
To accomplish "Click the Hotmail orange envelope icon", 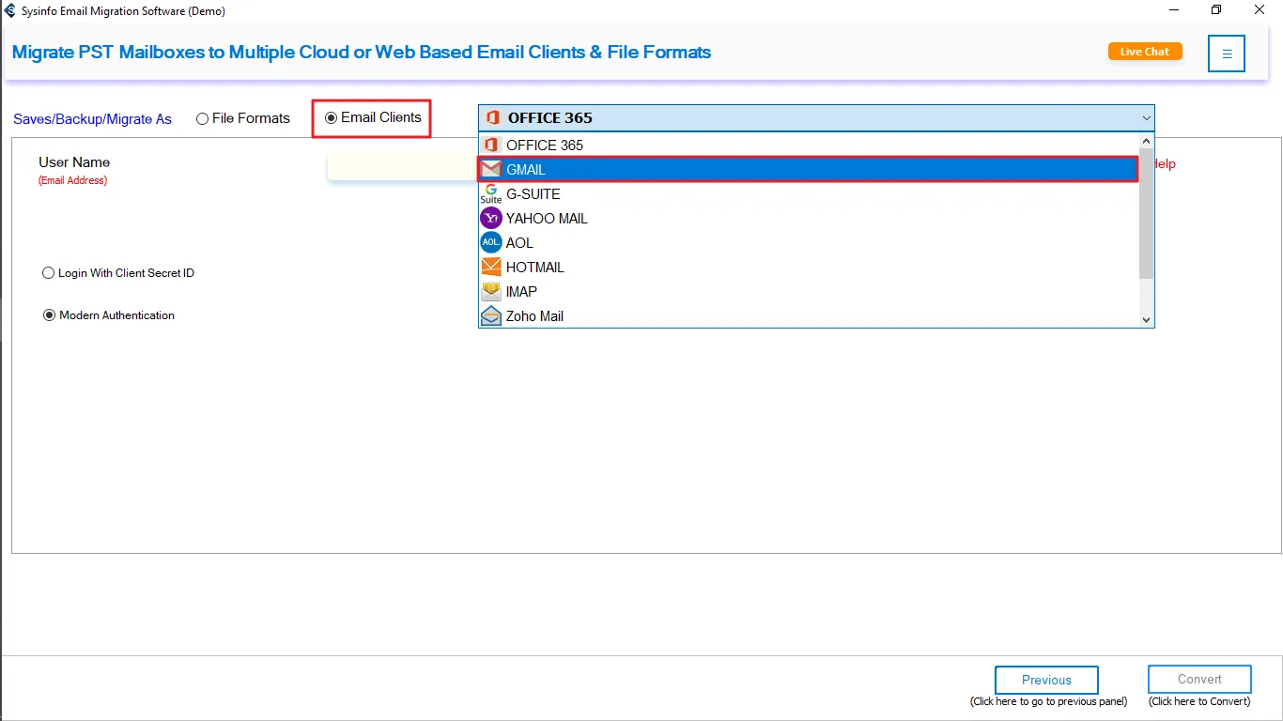I will [x=491, y=268].
